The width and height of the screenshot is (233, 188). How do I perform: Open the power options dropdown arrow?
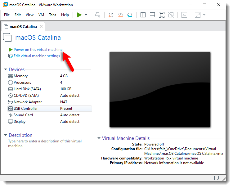(86, 15)
